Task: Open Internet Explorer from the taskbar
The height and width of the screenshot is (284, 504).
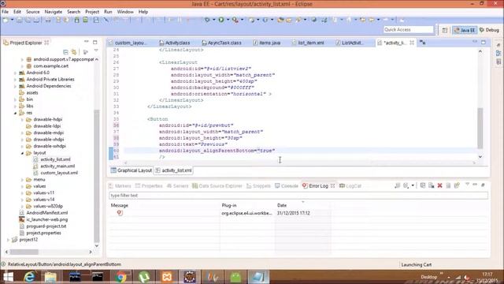Action: point(29,277)
